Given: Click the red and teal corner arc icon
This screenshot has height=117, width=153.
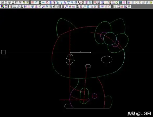Looking at the screenshot, I should pos(110,6).
